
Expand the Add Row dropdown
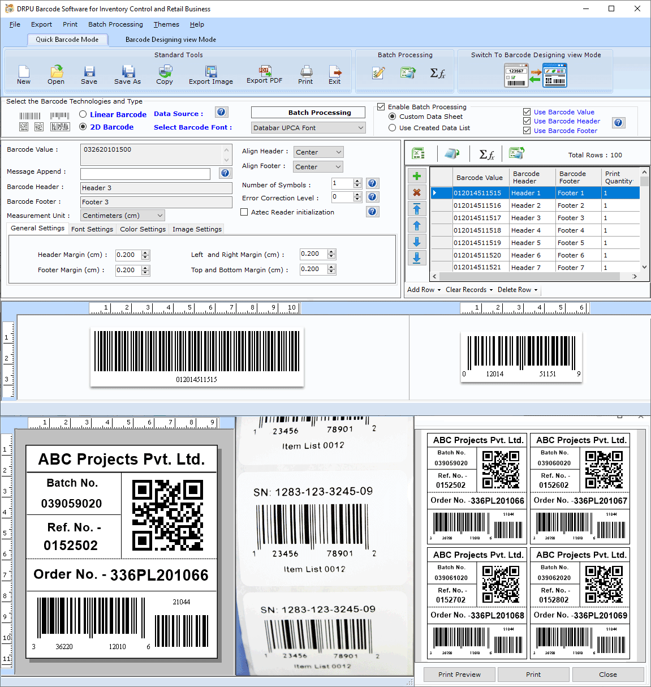coord(424,290)
